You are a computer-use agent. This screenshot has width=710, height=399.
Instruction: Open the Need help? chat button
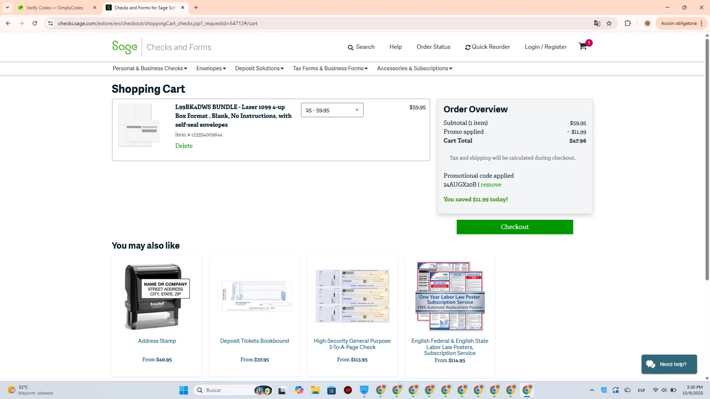669,364
